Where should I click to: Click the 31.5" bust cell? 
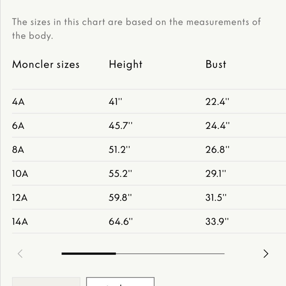click(216, 197)
